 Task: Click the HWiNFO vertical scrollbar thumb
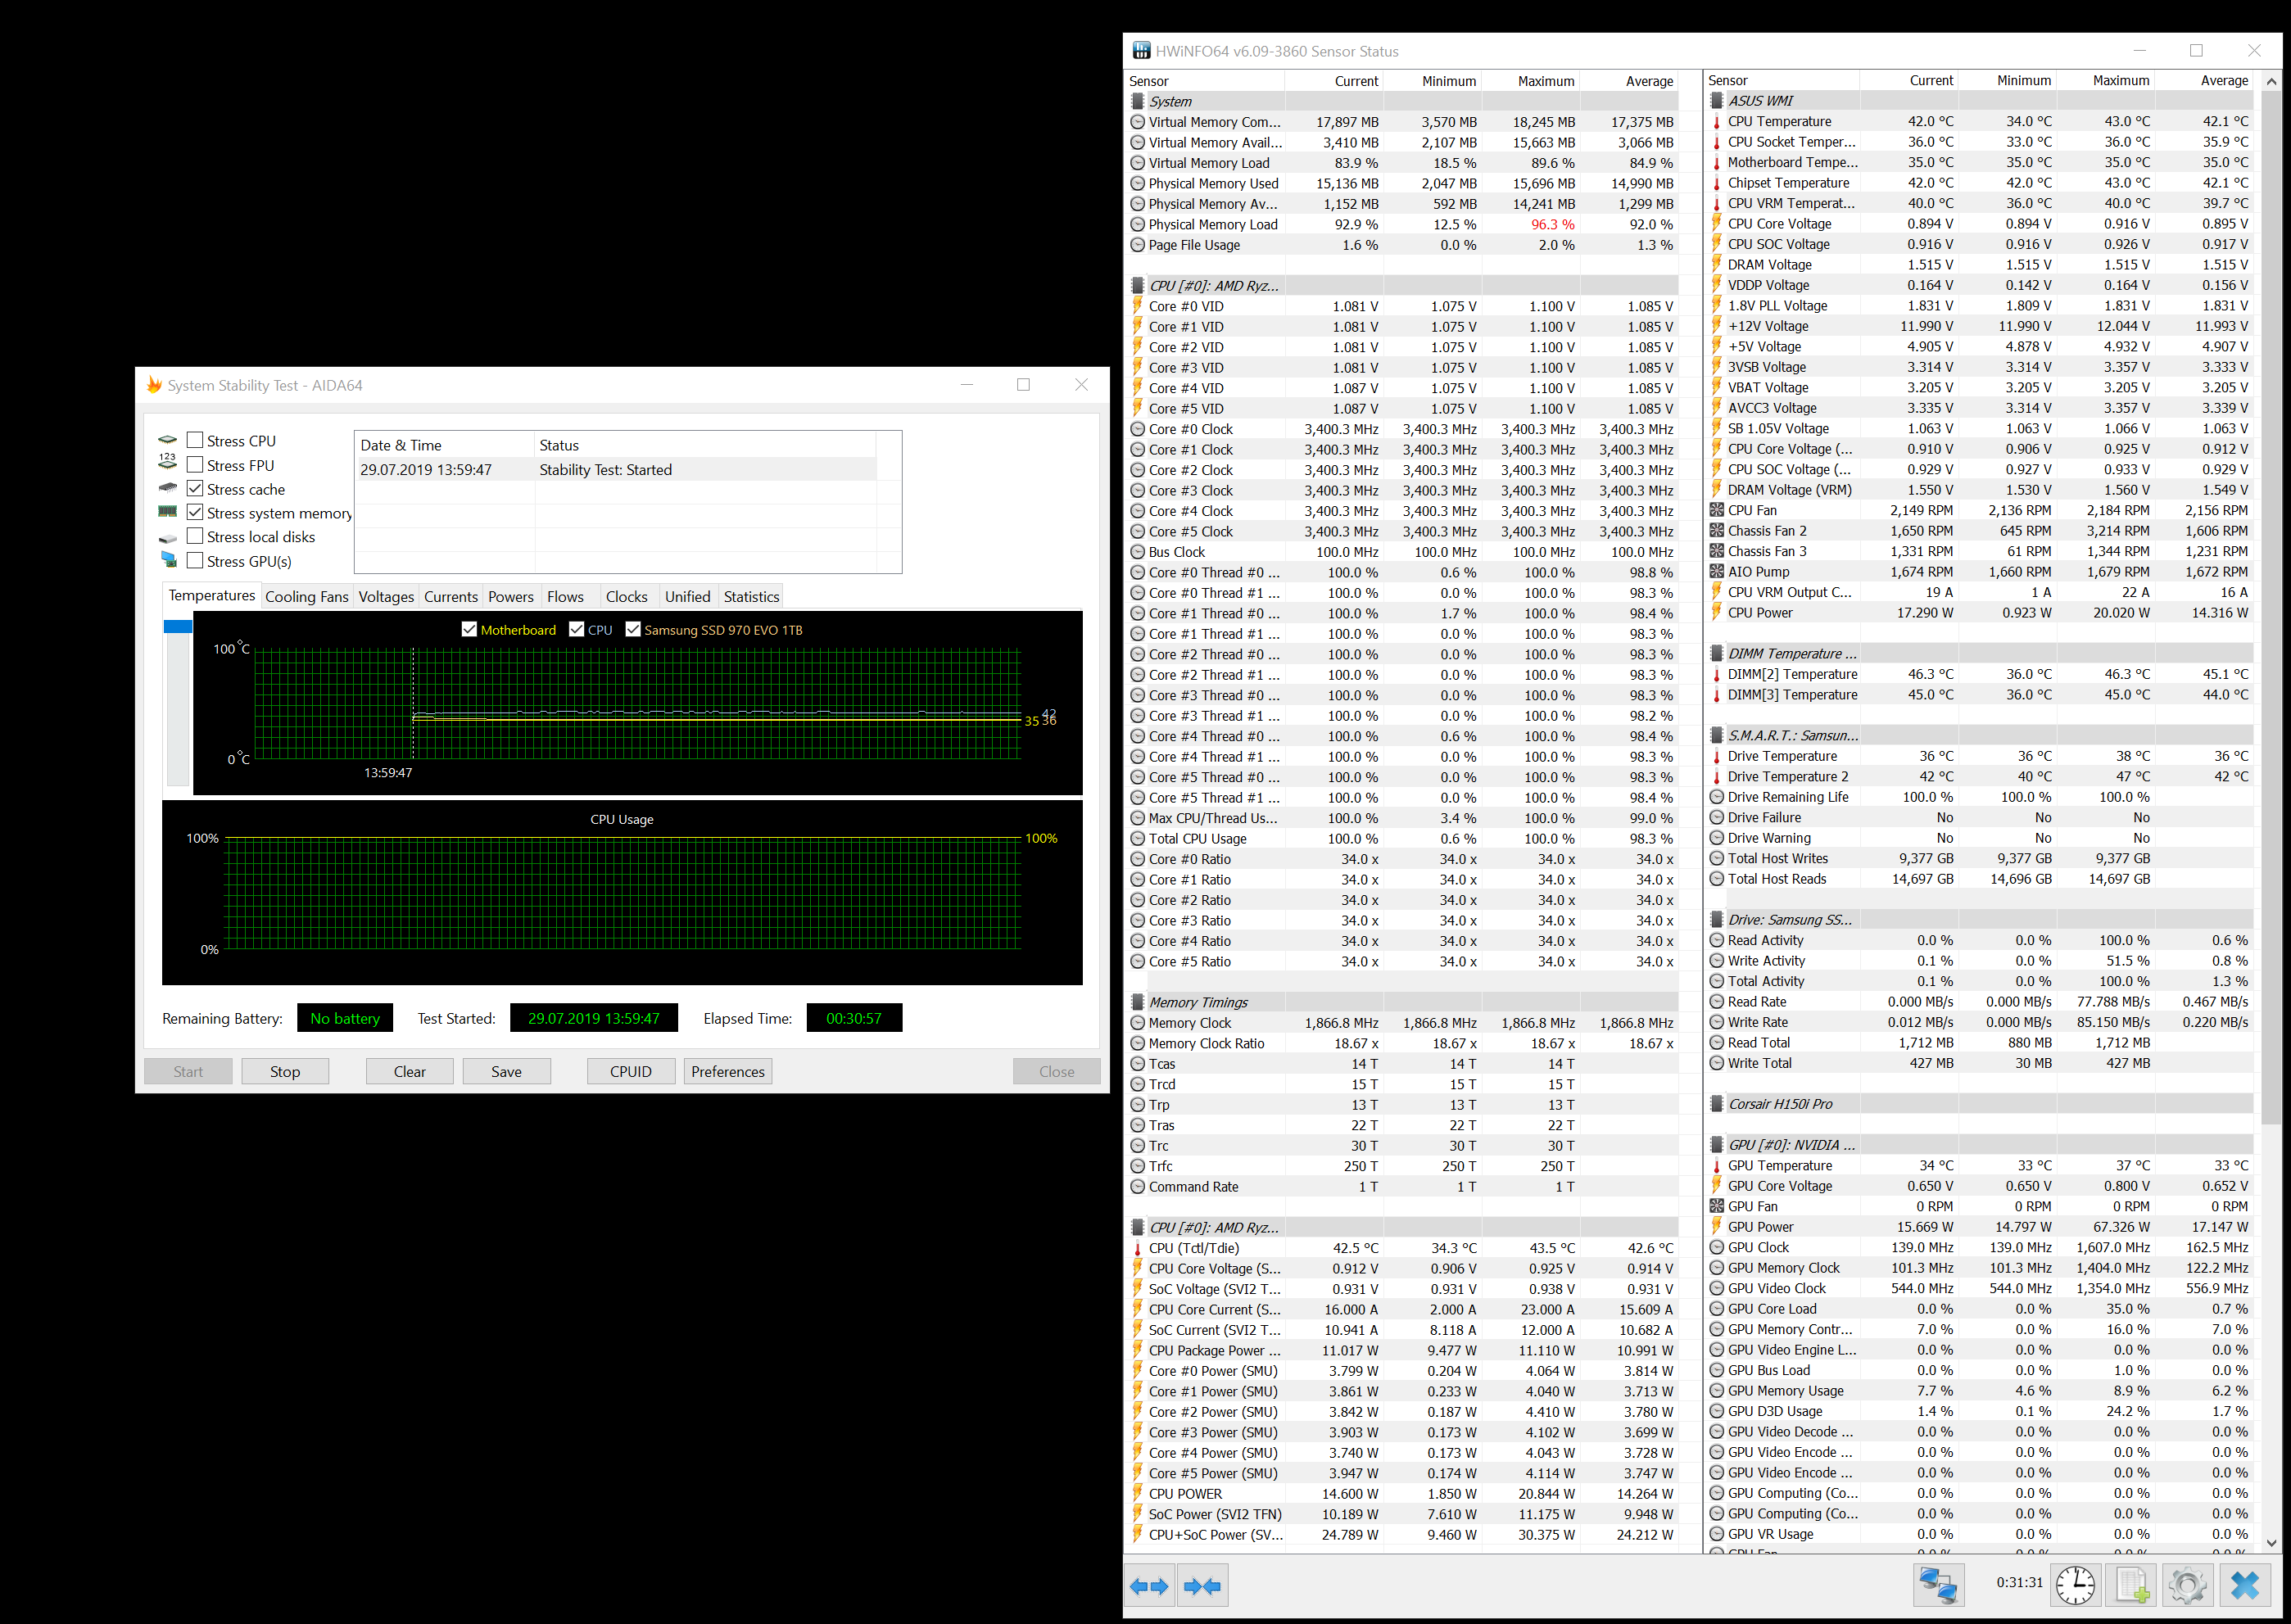(x=2271, y=609)
